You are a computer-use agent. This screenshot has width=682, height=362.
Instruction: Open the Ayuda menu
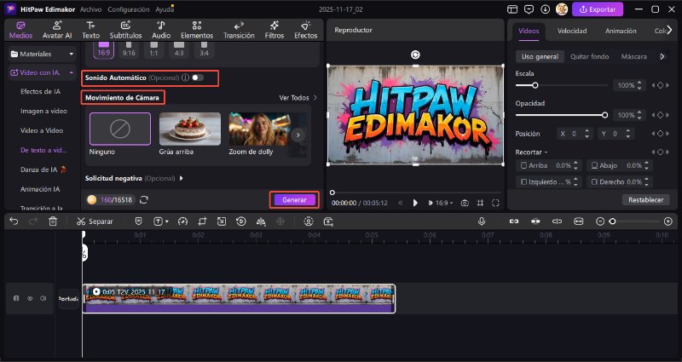point(165,9)
